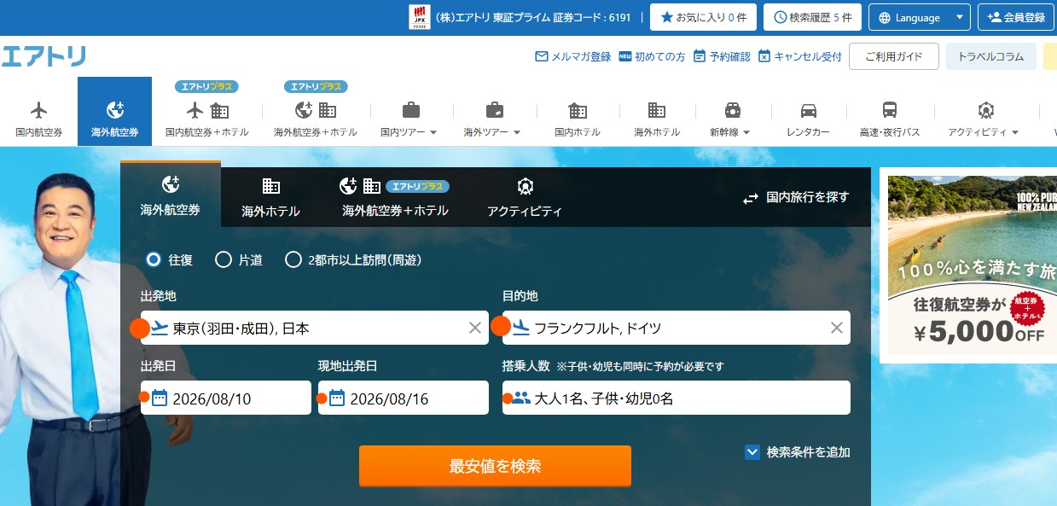Click the エアトリ logo
Viewport: 1057px width, 506px height.
pyautogui.click(x=43, y=56)
